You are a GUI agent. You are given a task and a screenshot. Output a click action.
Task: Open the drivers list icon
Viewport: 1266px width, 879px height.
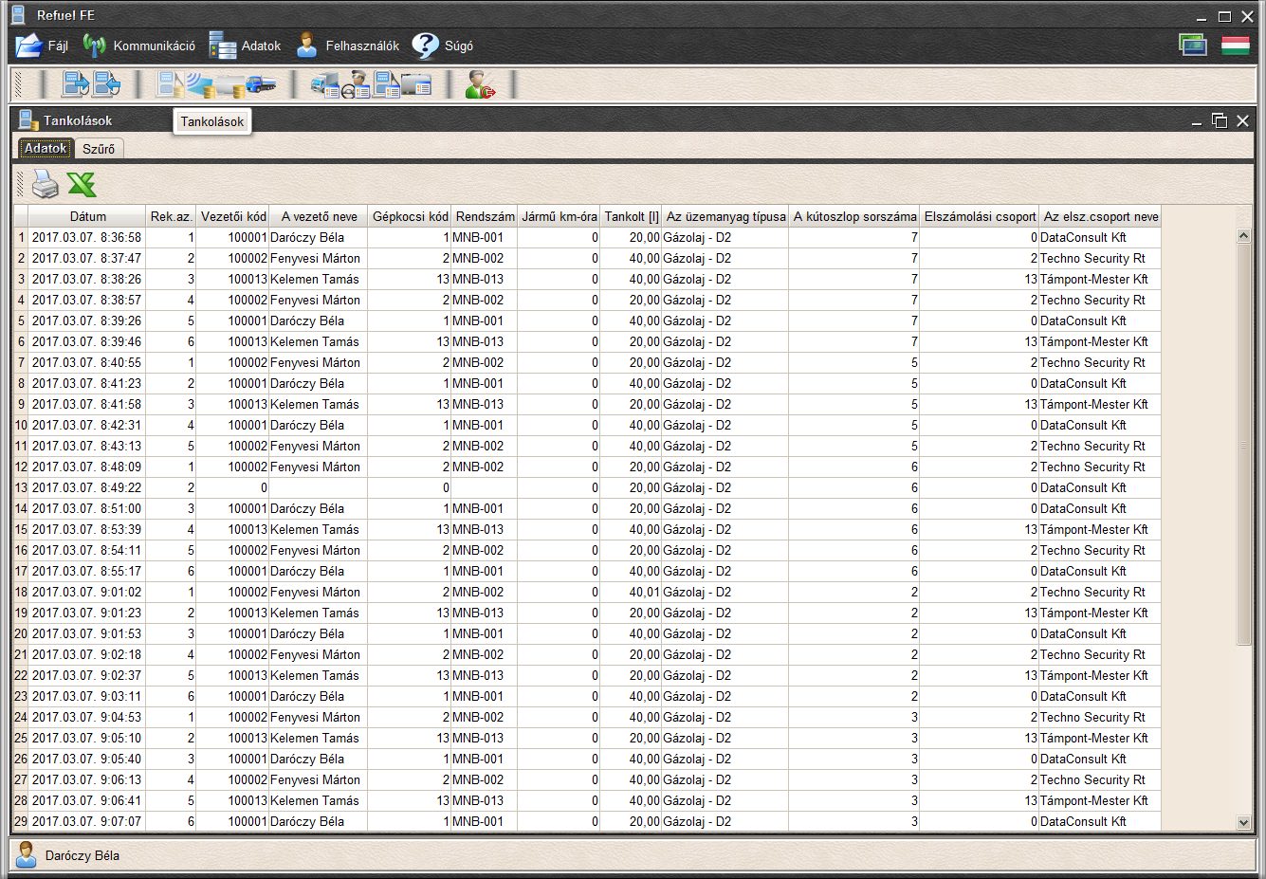(x=356, y=84)
